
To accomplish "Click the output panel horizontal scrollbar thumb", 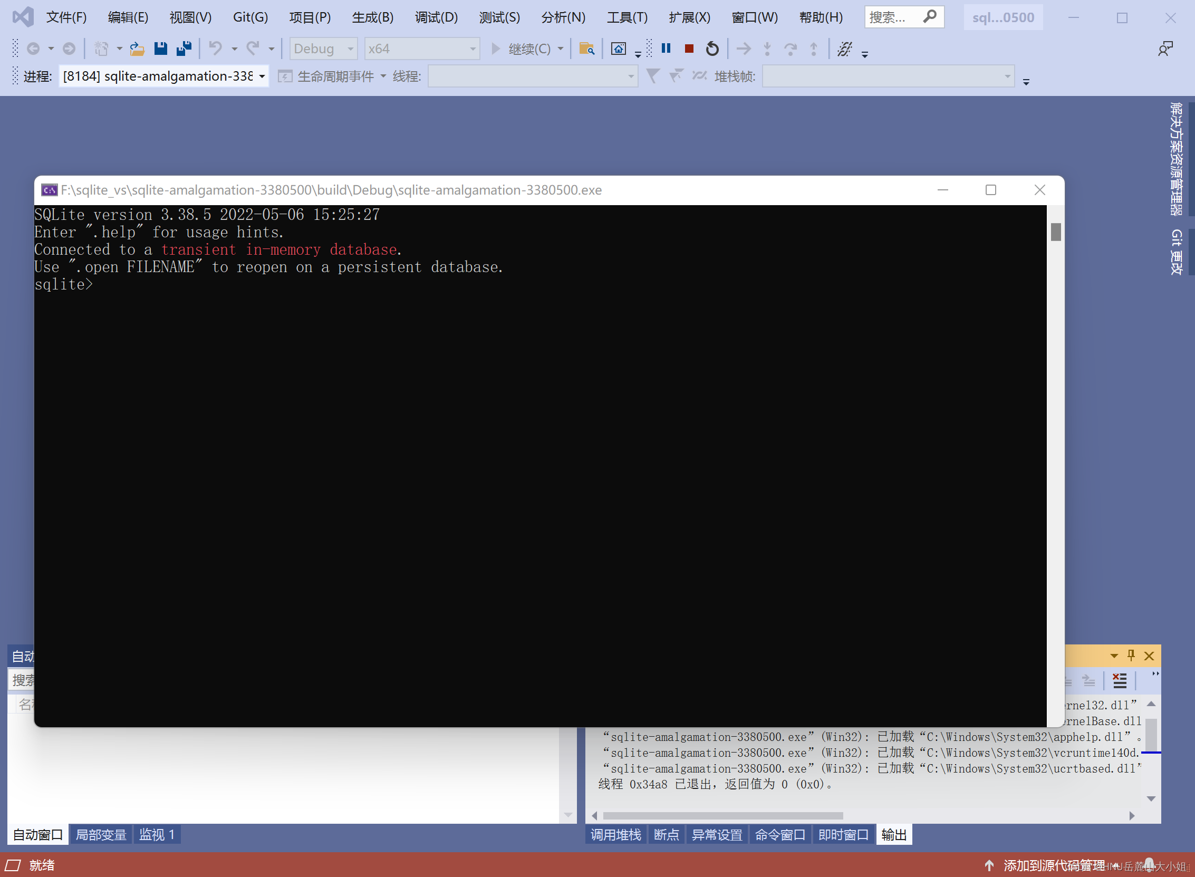I will tap(723, 815).
